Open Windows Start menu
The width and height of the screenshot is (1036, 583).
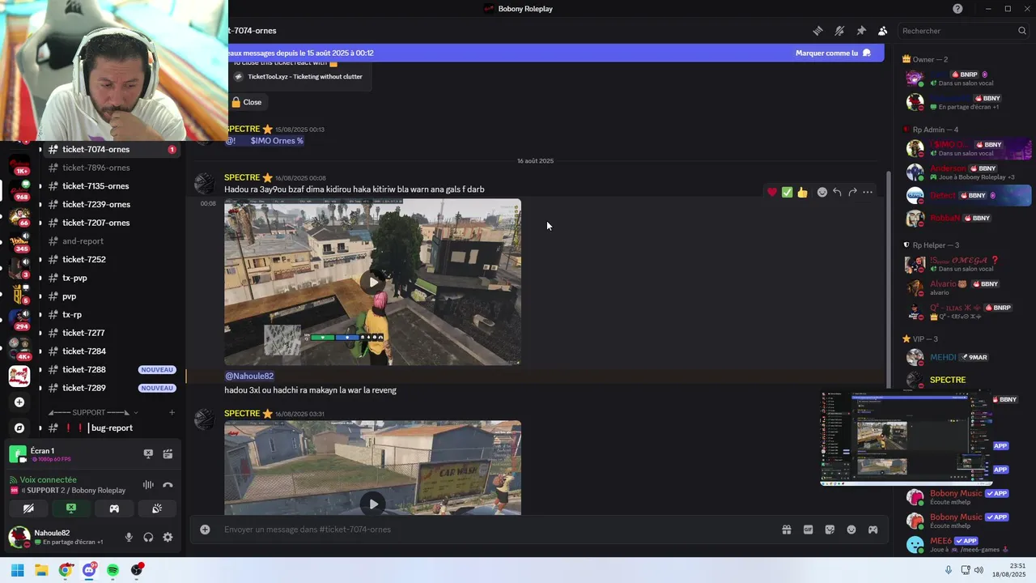coord(17,570)
